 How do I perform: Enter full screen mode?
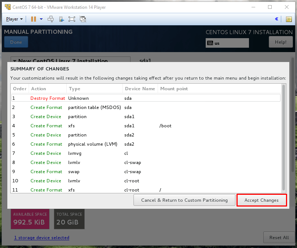[72, 19]
